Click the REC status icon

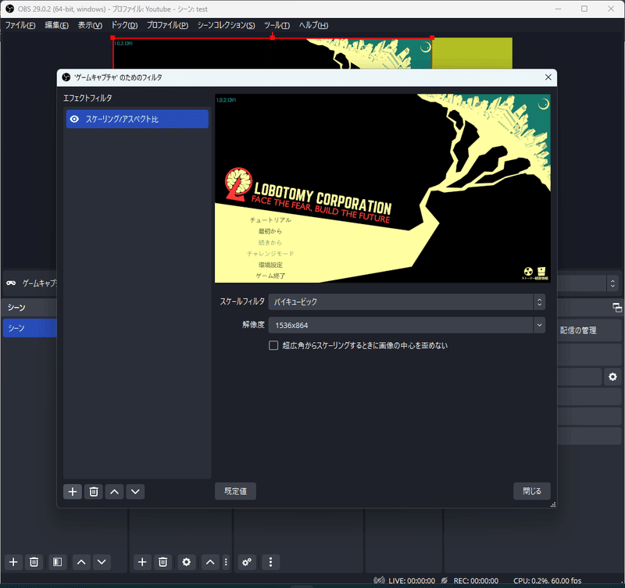click(x=445, y=580)
